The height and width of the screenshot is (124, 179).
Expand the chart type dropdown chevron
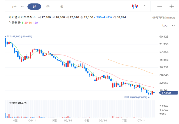[x=145, y=6]
